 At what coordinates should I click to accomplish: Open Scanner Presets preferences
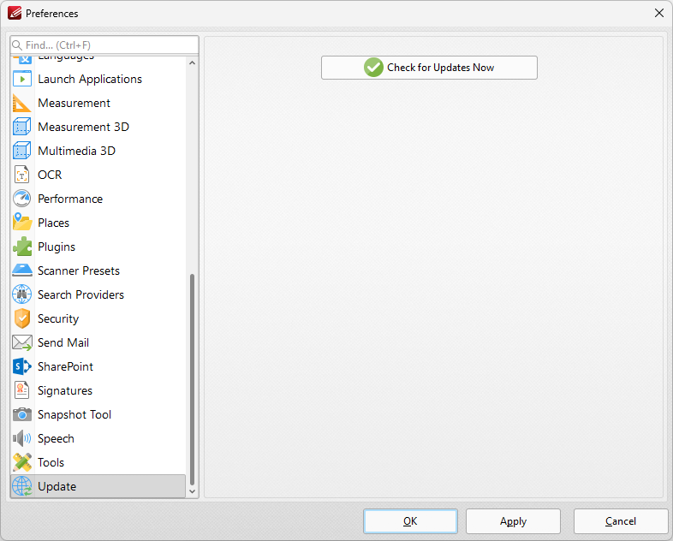pos(79,270)
